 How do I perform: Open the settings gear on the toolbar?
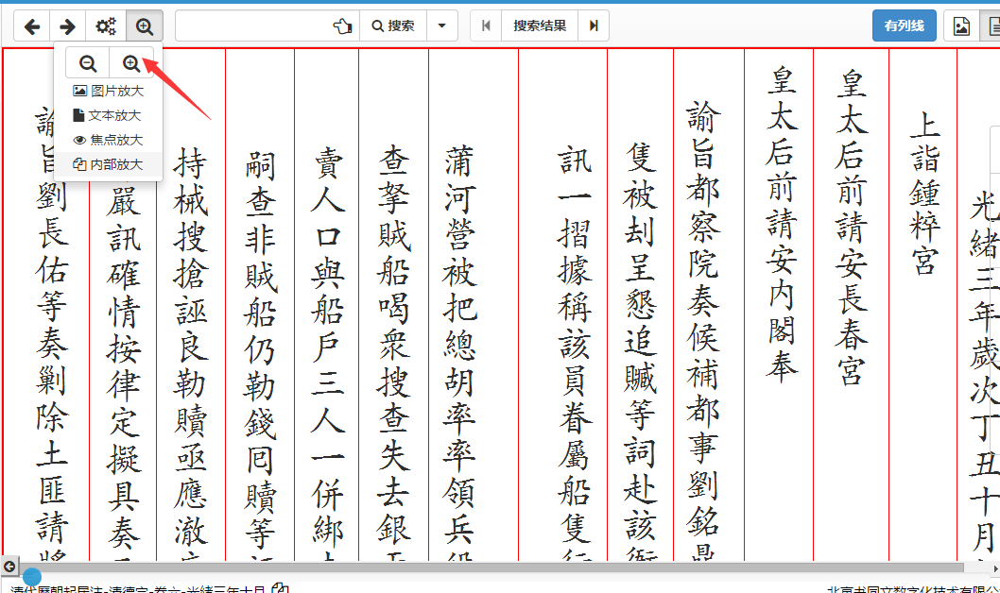(105, 25)
